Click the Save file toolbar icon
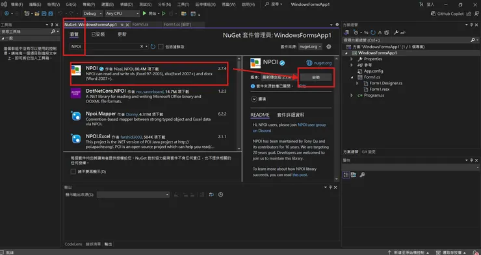The height and width of the screenshot is (255, 481). (44, 14)
